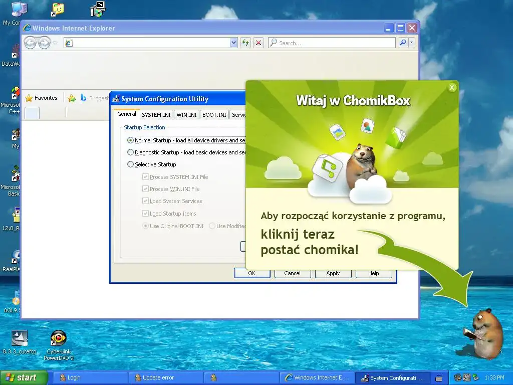
Task: Switch to Windows Internet Explorer taskbar item
Action: click(x=317, y=378)
